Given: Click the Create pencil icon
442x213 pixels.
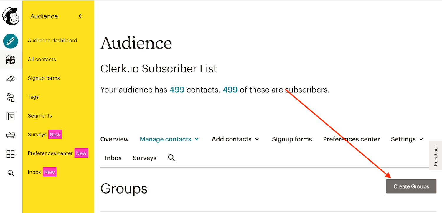Looking at the screenshot, I should click(11, 41).
